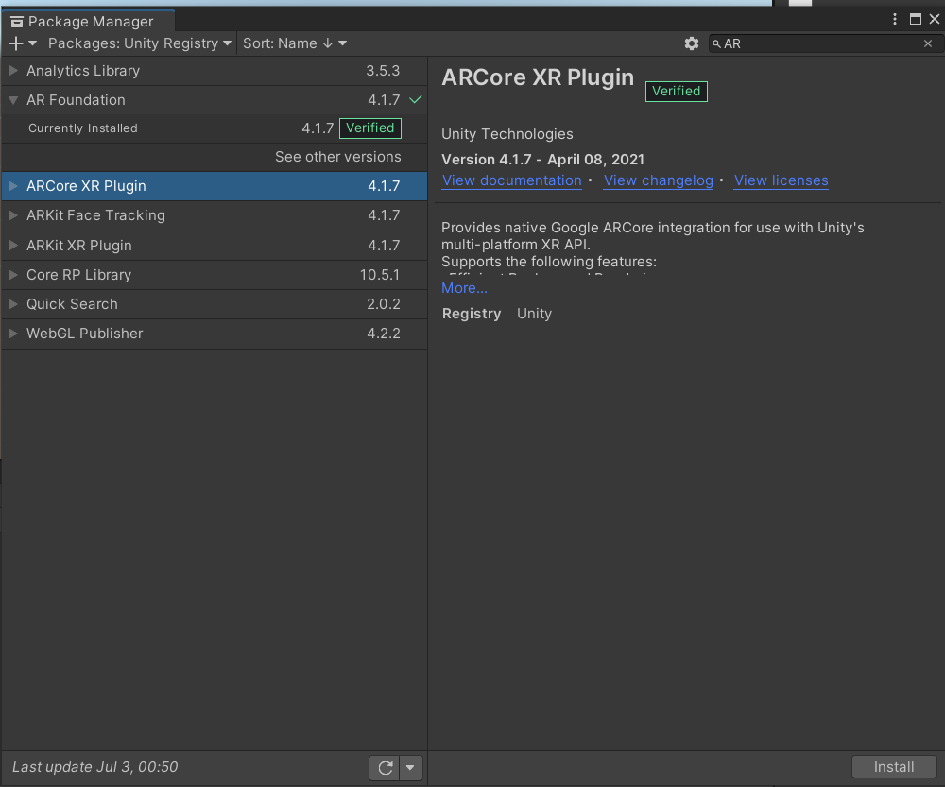
Task: Select AR Foundation package row
Action: tap(215, 100)
